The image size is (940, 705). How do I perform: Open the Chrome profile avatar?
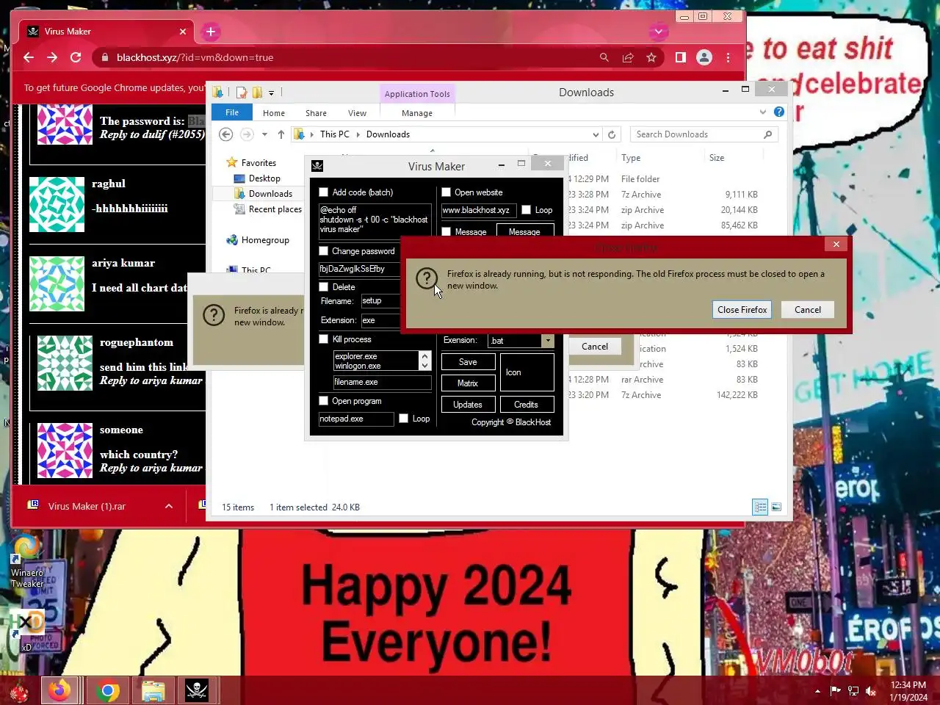tap(704, 57)
